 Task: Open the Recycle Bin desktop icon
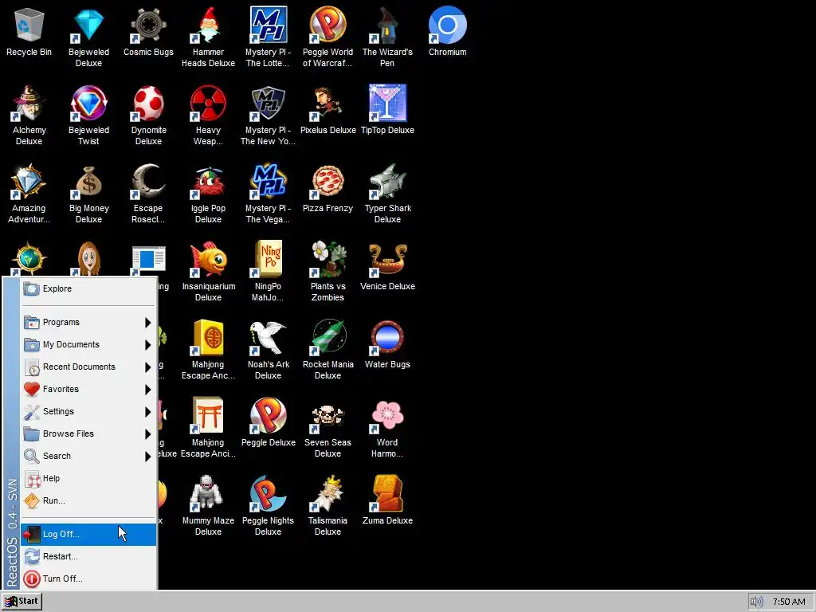point(29,25)
